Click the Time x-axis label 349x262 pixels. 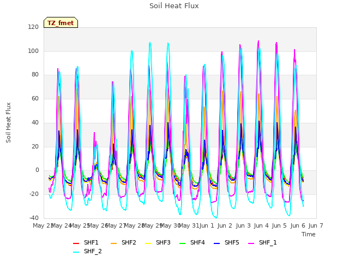click(309, 234)
